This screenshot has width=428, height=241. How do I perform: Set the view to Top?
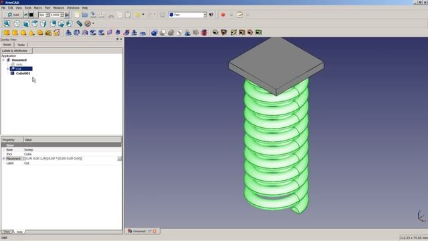tap(35, 24)
